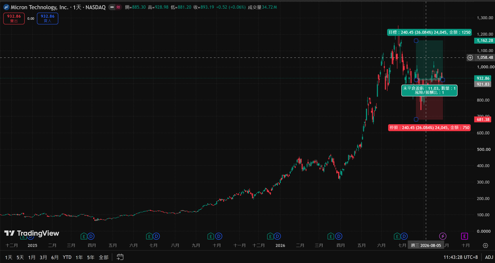This screenshot has width=495, height=263.
Task: Select the 1月 time range
Action: (32, 257)
